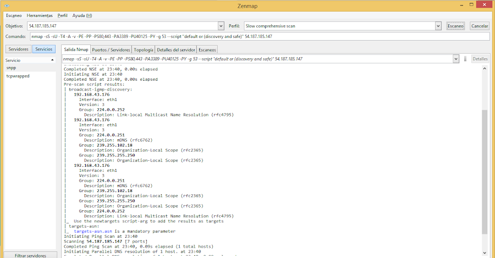Click the output scrollbar down arrow
Viewport: 495px width, 258px height.
point(485,253)
